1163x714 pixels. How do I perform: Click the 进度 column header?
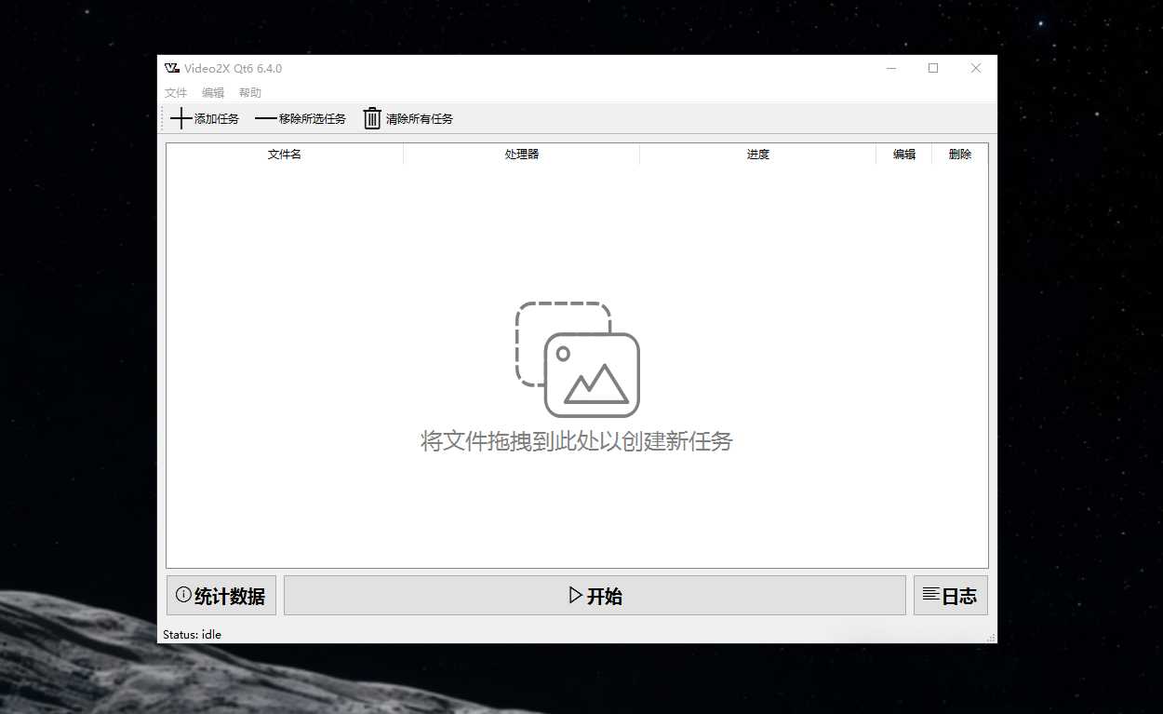(x=758, y=155)
